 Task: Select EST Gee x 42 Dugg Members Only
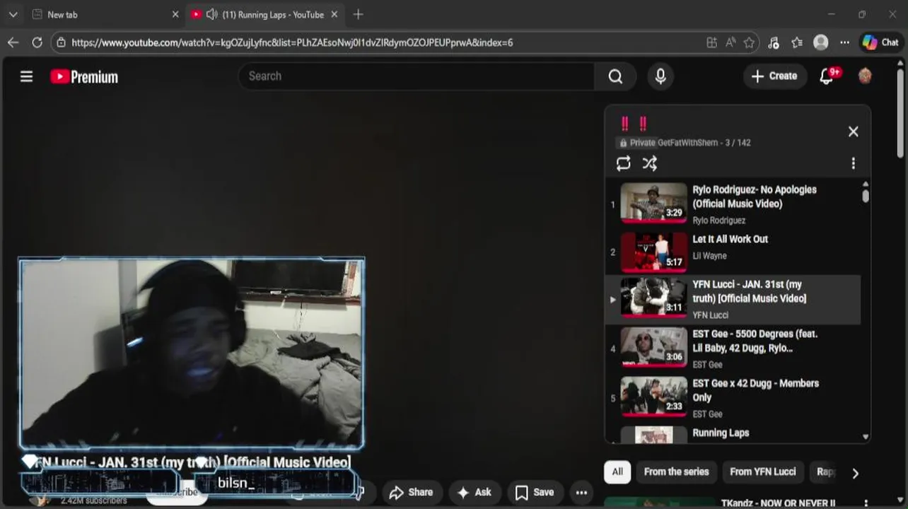755,390
